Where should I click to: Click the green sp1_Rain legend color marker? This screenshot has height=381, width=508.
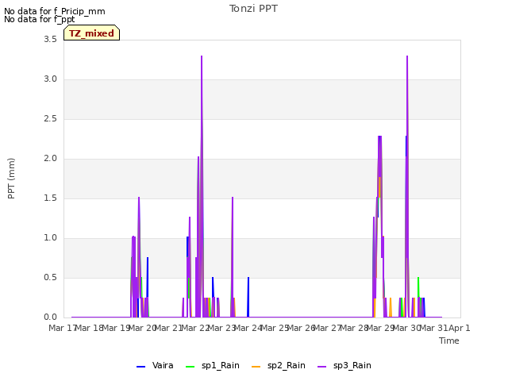(x=190, y=367)
